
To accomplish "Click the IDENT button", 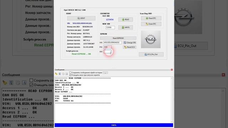I will click(81, 18).
